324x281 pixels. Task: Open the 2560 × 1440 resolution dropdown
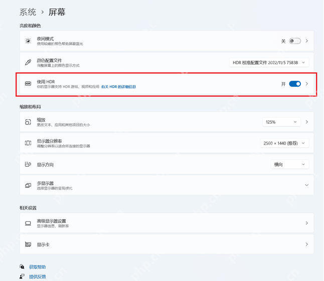pyautogui.click(x=284, y=144)
